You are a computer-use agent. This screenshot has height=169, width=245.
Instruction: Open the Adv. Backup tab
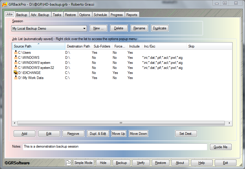click(40, 15)
